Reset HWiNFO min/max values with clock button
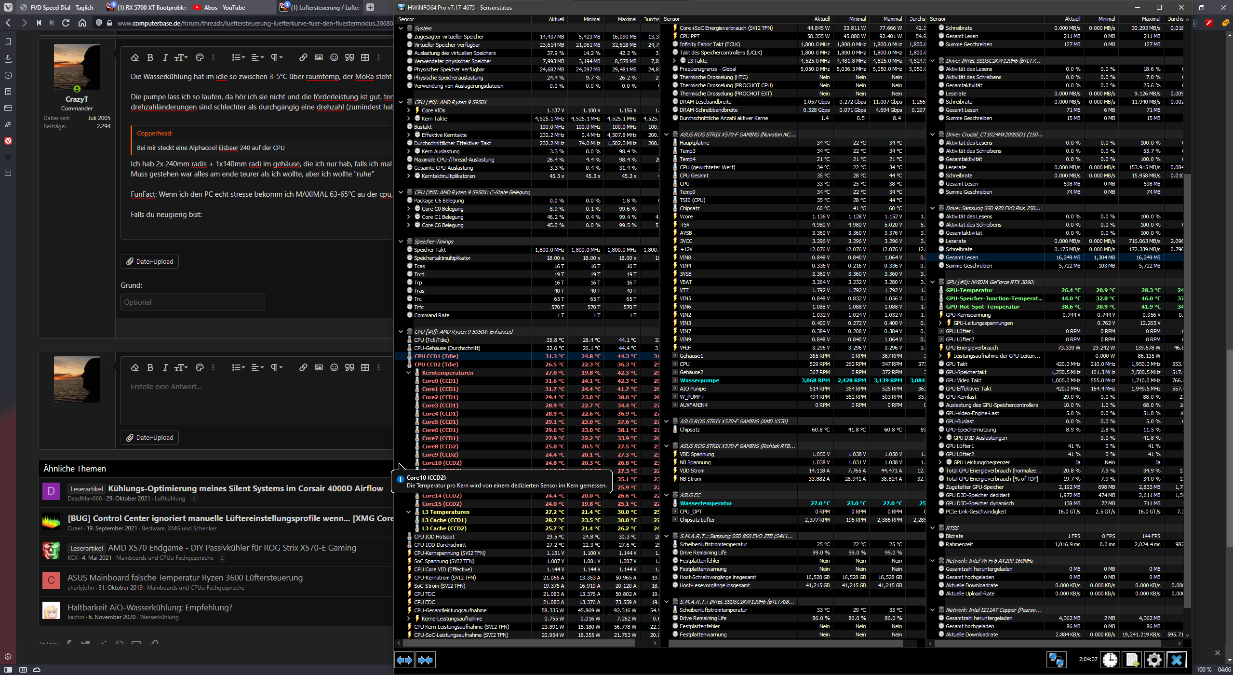1233x675 pixels. pyautogui.click(x=1110, y=660)
